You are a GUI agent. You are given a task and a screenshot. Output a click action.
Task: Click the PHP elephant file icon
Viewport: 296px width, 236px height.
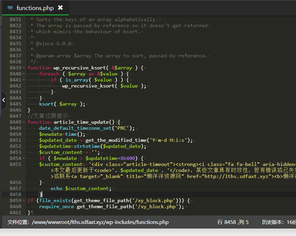[10, 8]
